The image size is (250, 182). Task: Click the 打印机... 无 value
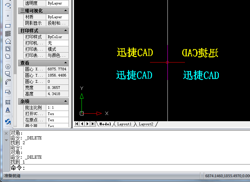pos(57,43)
